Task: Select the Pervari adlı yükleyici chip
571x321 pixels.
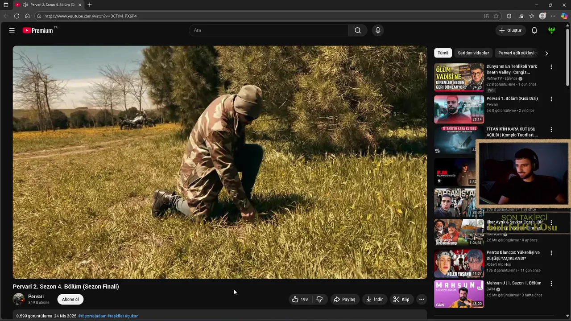Action: coord(517,53)
